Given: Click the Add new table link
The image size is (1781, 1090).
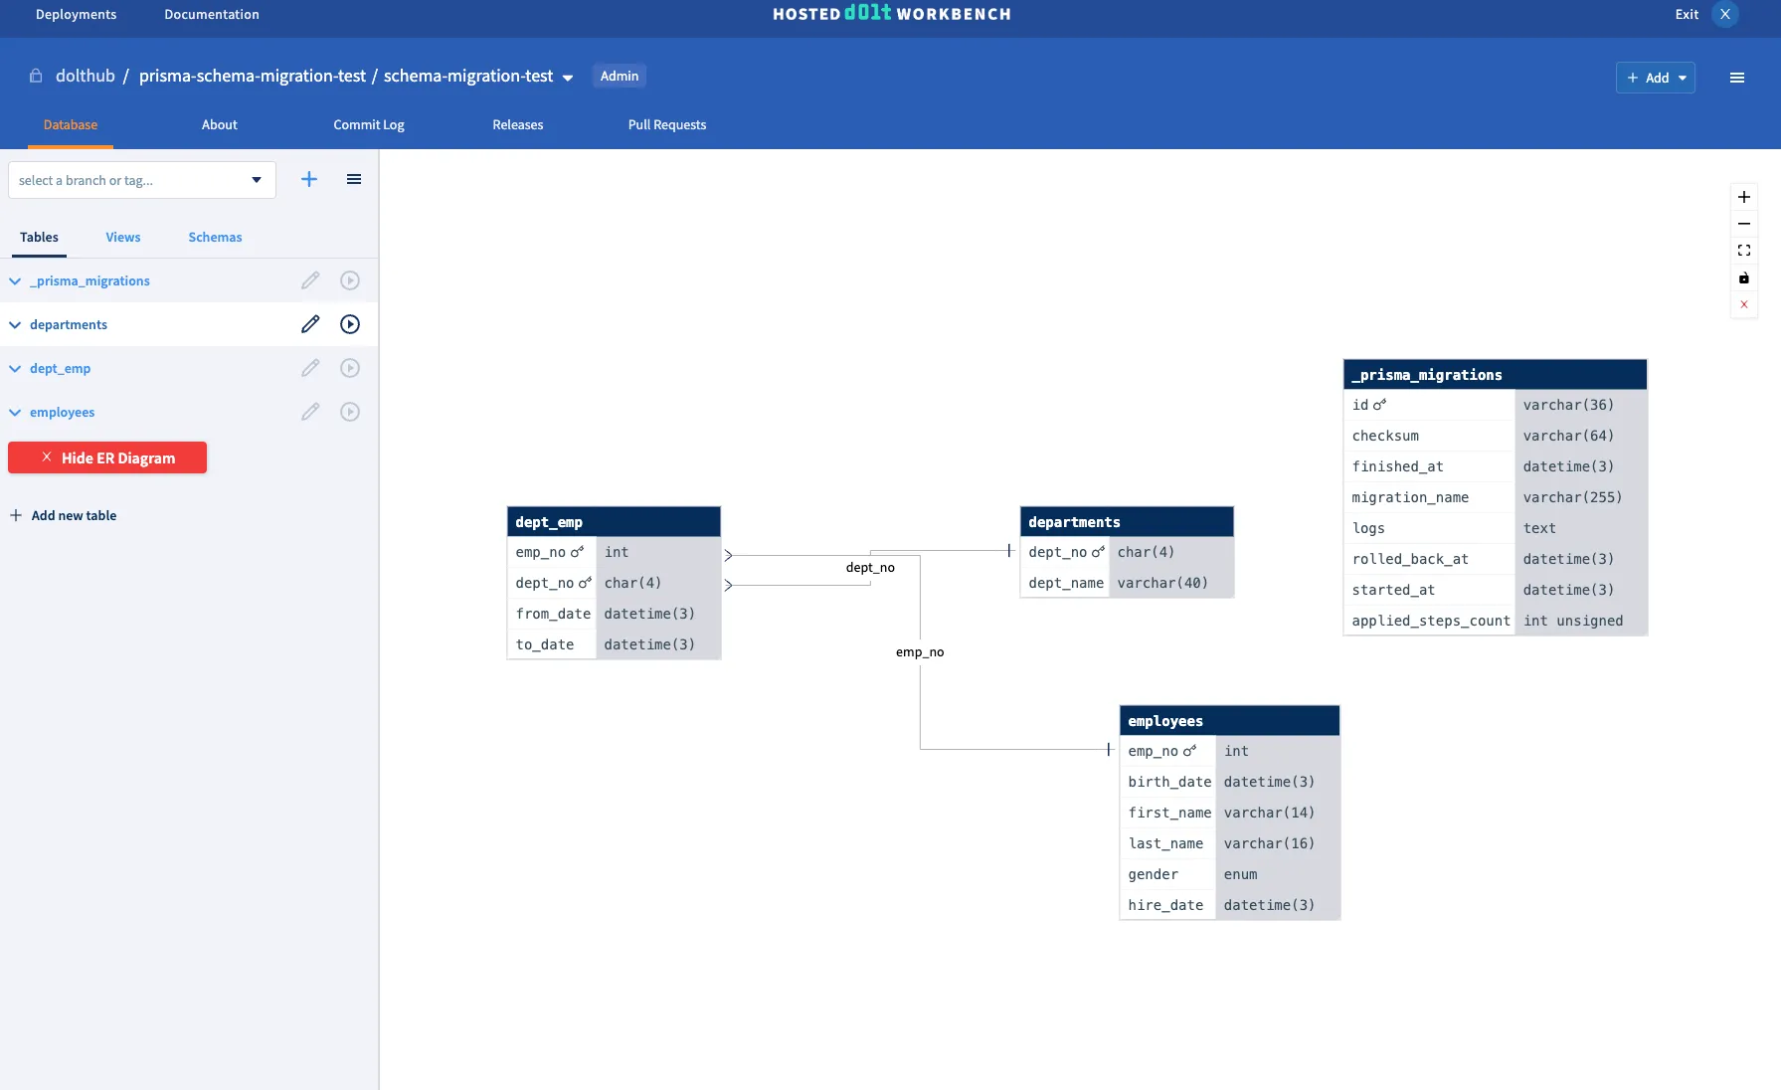Looking at the screenshot, I should coord(64,515).
